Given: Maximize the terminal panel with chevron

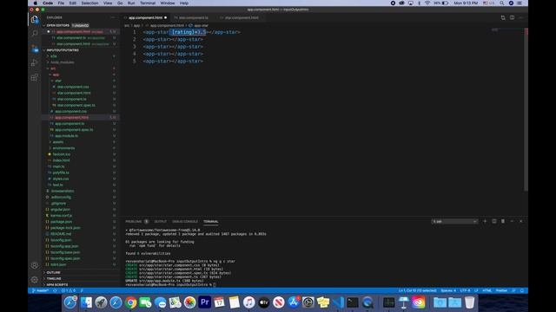Looking at the screenshot, I should [512, 222].
